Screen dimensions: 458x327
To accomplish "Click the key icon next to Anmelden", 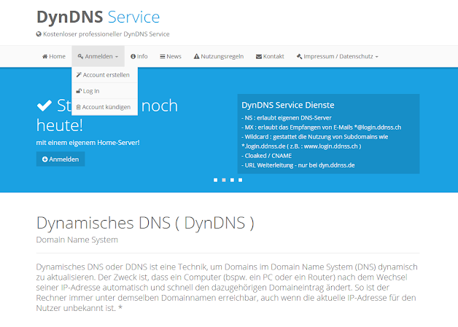I will click(80, 56).
